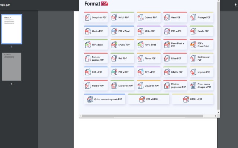Click the Reparar PDF text label
This screenshot has width=238, height=148.
click(x=98, y=85)
